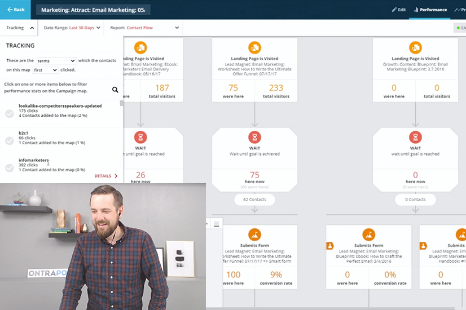This screenshot has width=466, height=310.
Task: Click landing page icon for Ultimate Offer Funnel
Action: point(254,47)
